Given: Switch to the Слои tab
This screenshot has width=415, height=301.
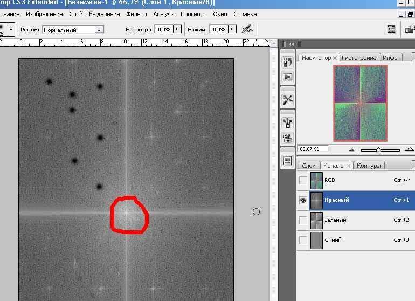Looking at the screenshot, I should tap(309, 166).
